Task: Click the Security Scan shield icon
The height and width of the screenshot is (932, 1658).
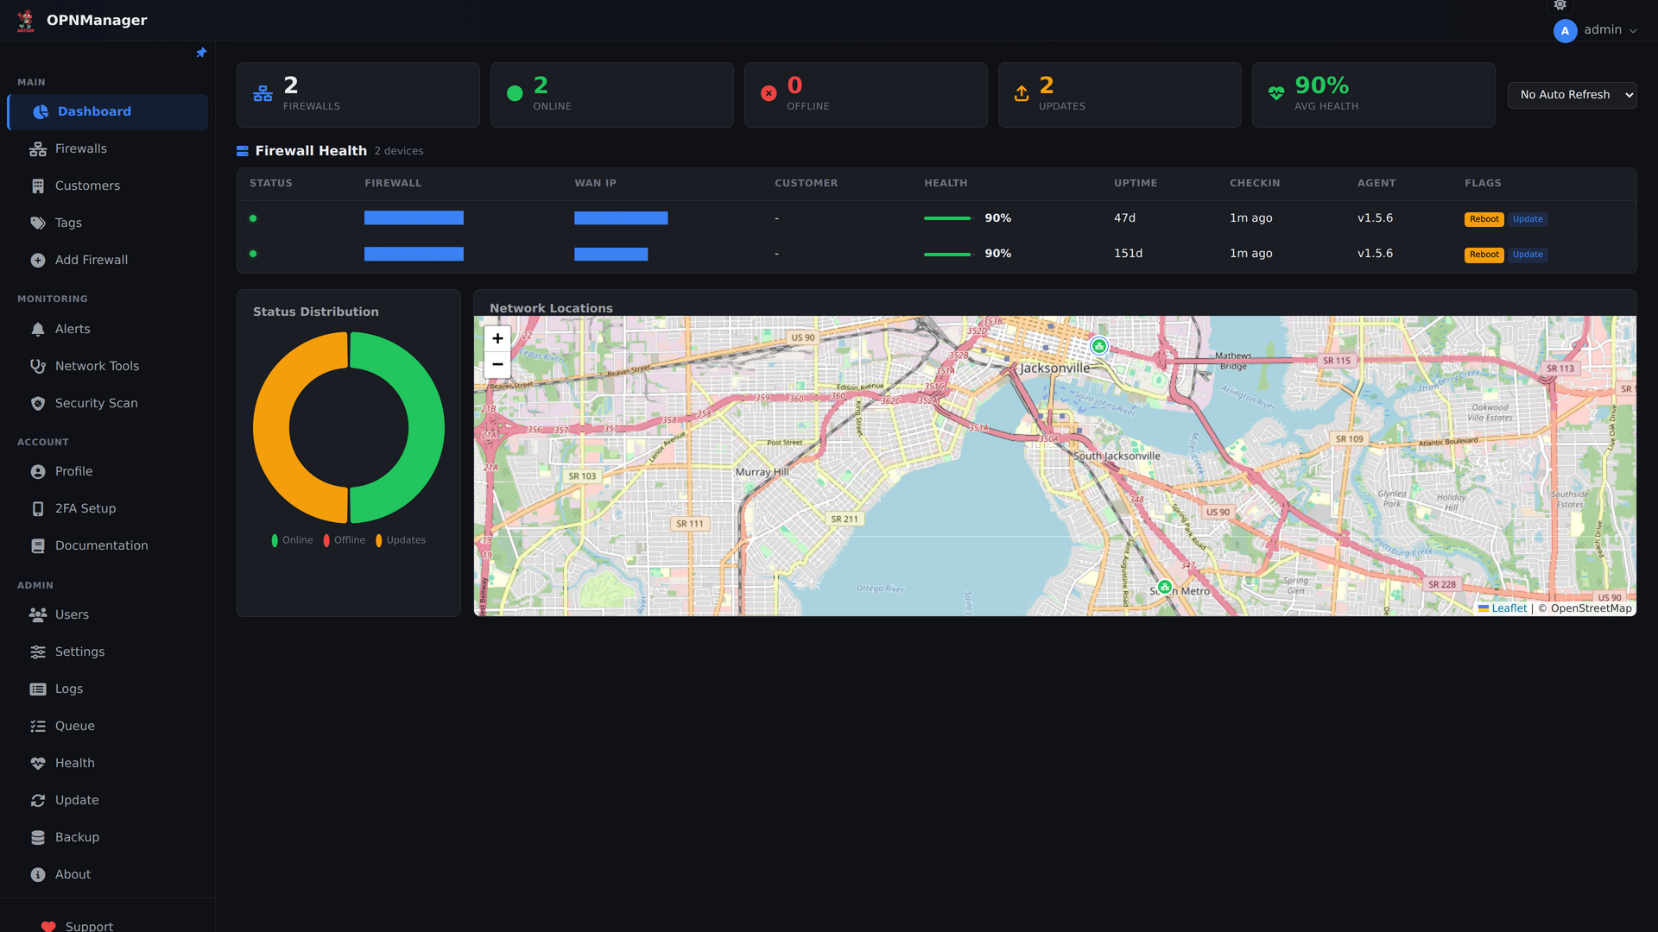Action: (x=38, y=404)
